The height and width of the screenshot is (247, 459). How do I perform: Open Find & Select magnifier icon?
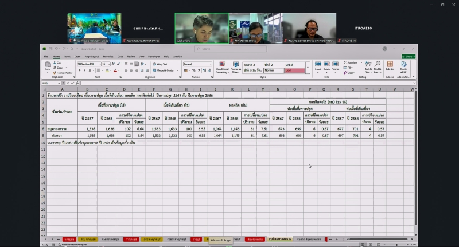click(378, 66)
